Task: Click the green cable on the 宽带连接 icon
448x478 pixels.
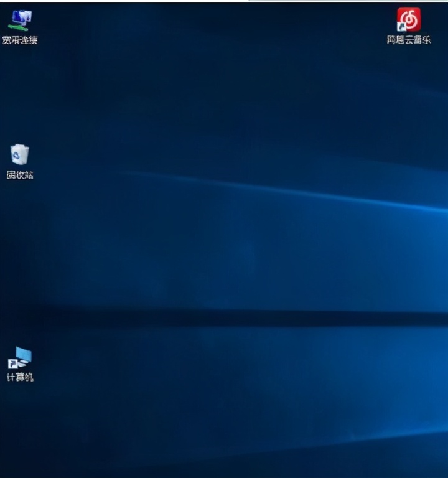Action: [17, 28]
